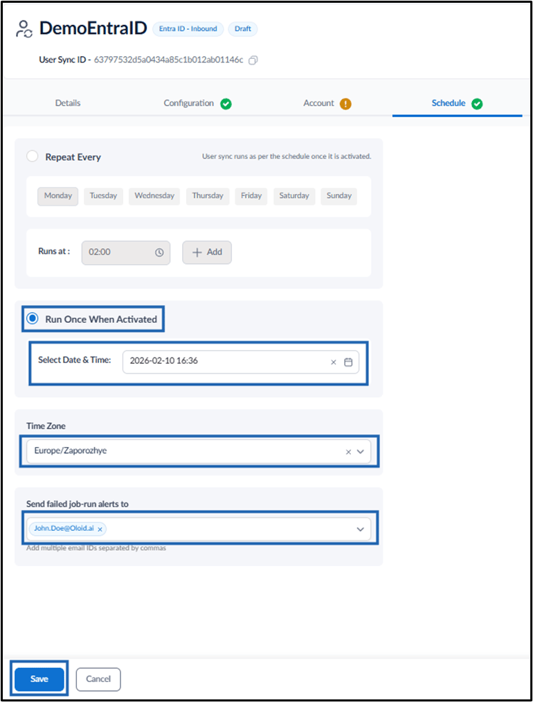The height and width of the screenshot is (702, 533).
Task: Click the Europe/Zaporozhye time zone field
Action: pos(199,451)
